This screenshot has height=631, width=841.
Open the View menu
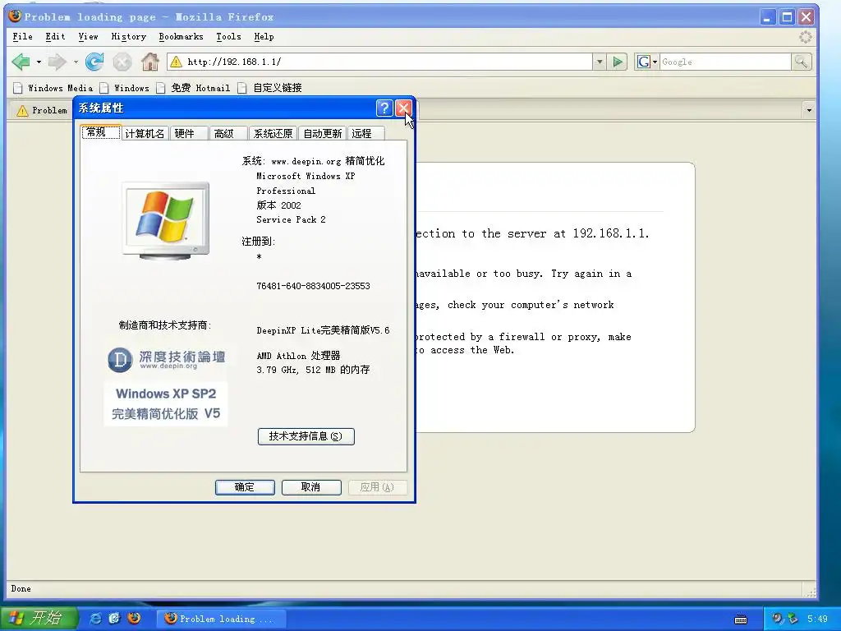pyautogui.click(x=88, y=36)
